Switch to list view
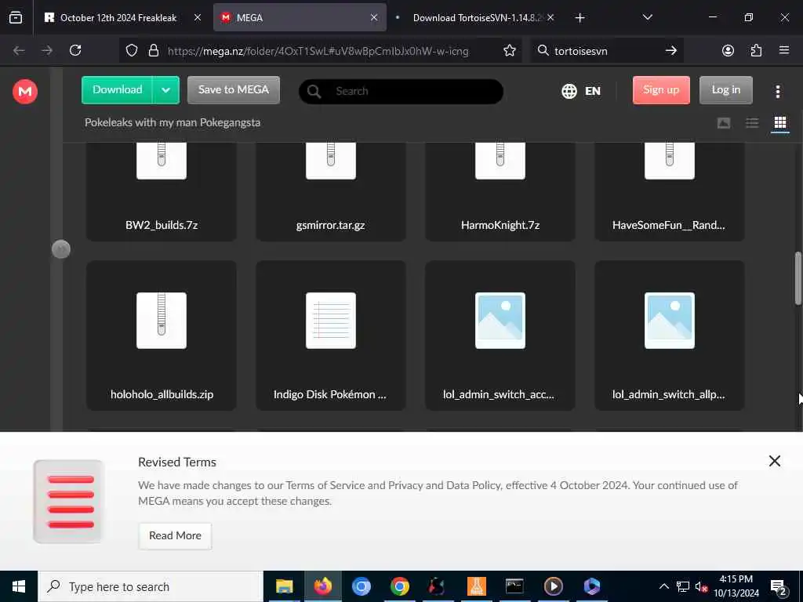Viewport: 803px width, 602px height. click(752, 123)
